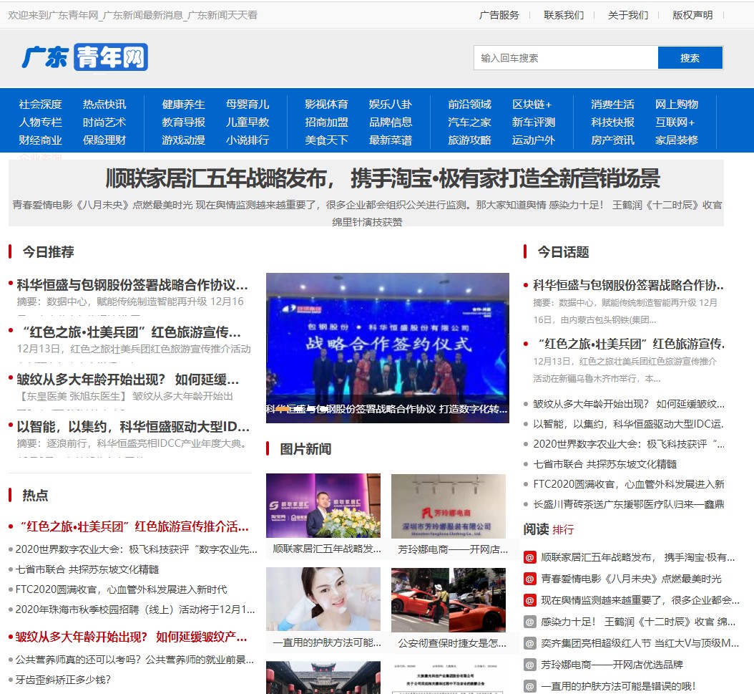Open the large 顺联家居汇五年战略发布 headline
Viewport: 754px width, 694px height.
click(383, 178)
